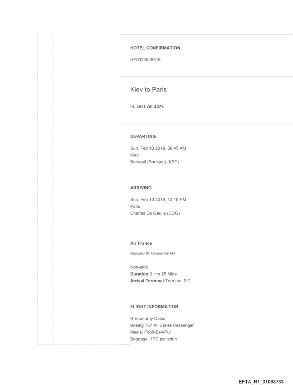
Task: Click the departure city Kiev
Action: coord(134,155)
